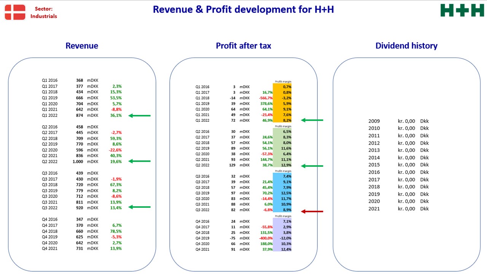The height and width of the screenshot is (274, 487).
Task: Click the Q2 2022 revenue value "1.000"
Action: [78, 161]
